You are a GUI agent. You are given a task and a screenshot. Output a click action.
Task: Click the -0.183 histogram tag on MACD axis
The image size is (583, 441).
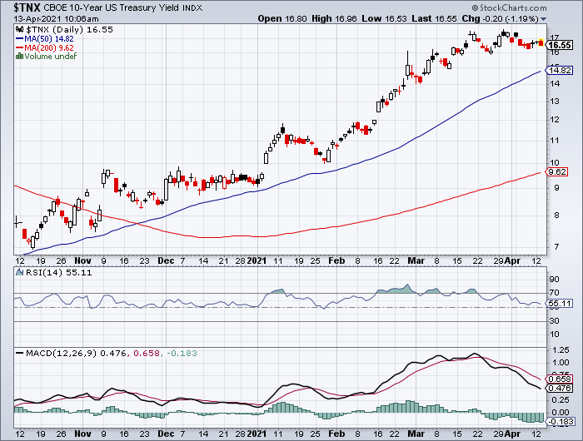point(561,422)
